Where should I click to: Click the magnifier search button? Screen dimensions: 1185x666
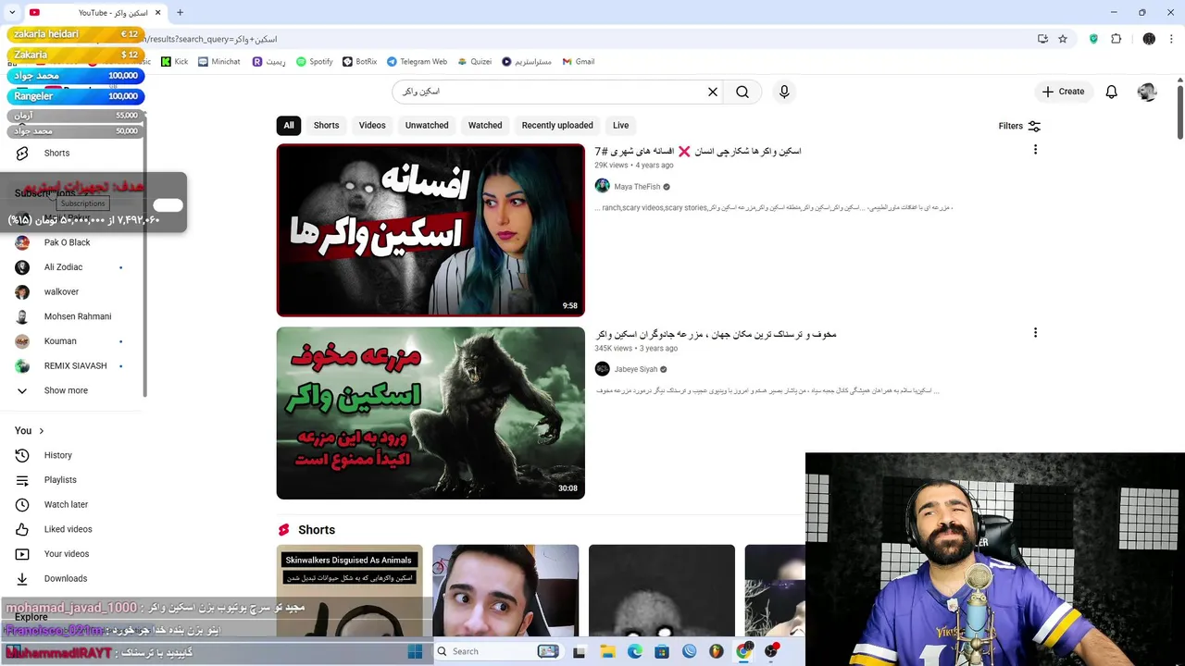tap(742, 92)
